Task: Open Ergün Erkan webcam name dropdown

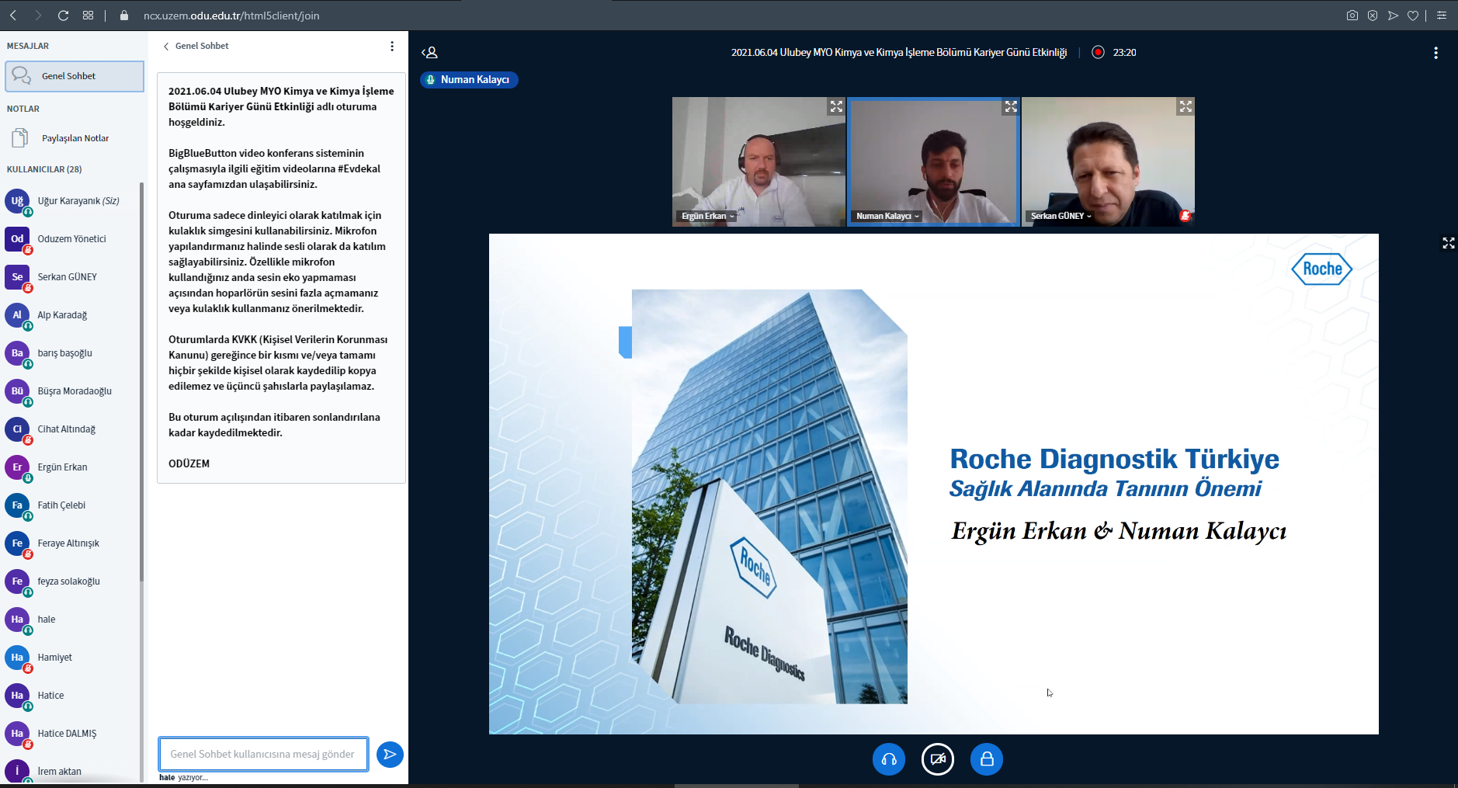Action: 707,217
